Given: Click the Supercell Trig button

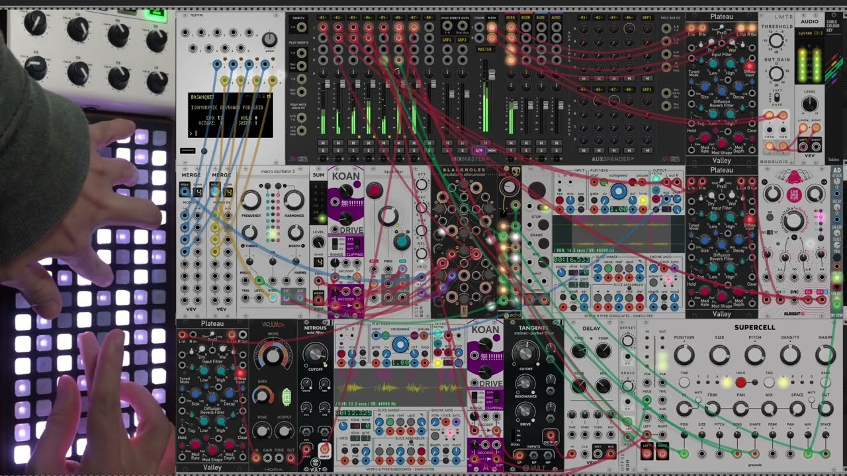Looking at the screenshot, I should tap(769, 382).
